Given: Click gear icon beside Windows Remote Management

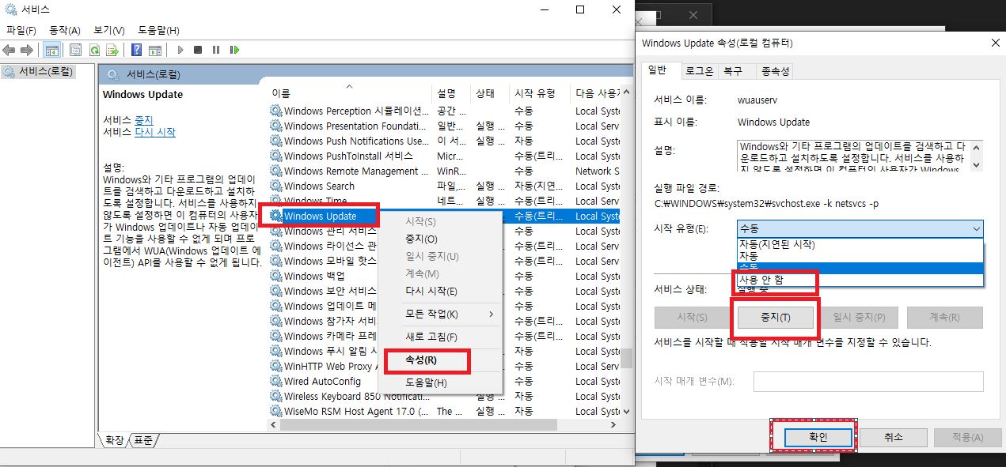Looking at the screenshot, I should (x=275, y=171).
